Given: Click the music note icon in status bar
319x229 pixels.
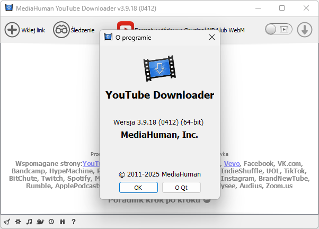Looking at the screenshot, I should click(29, 222).
